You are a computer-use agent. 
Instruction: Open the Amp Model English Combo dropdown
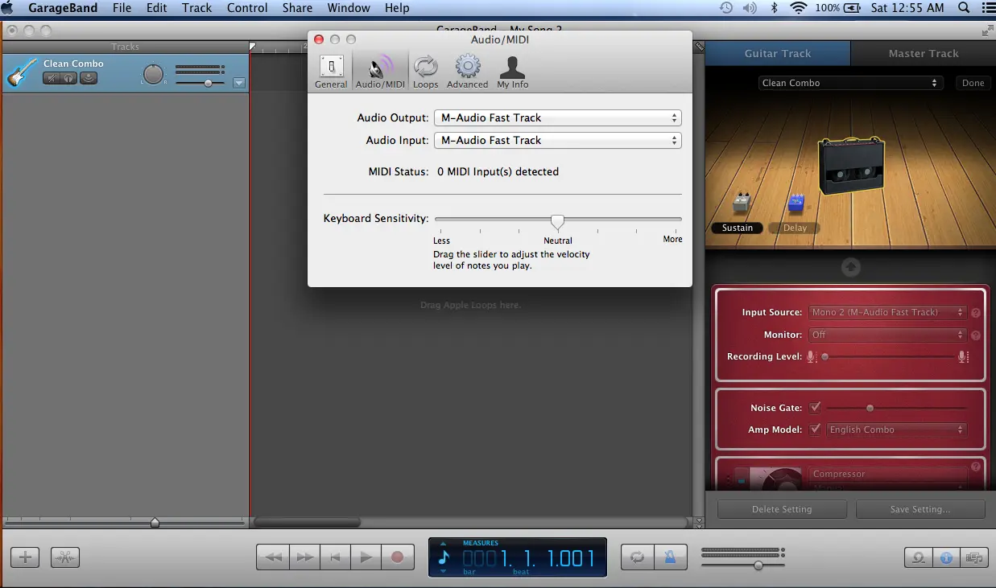point(897,430)
